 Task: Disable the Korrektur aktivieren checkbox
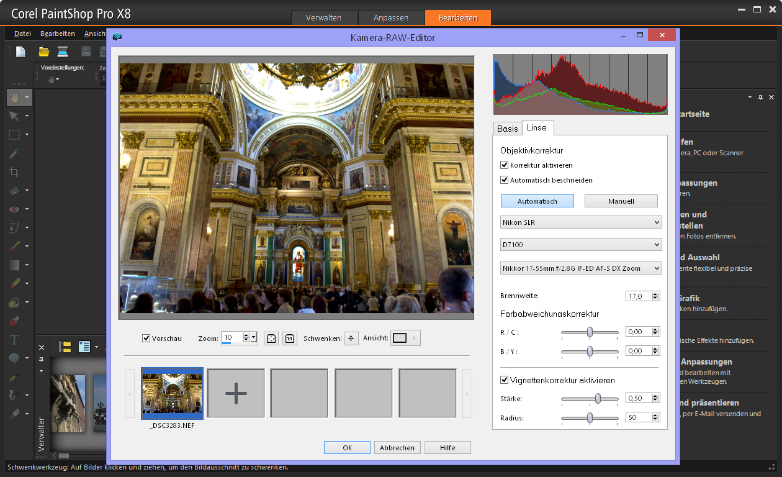505,165
